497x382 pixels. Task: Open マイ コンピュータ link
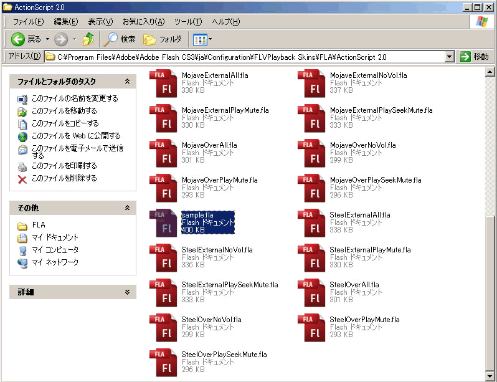(x=55, y=250)
